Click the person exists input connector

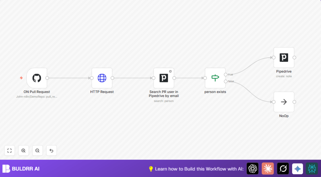[205, 78]
